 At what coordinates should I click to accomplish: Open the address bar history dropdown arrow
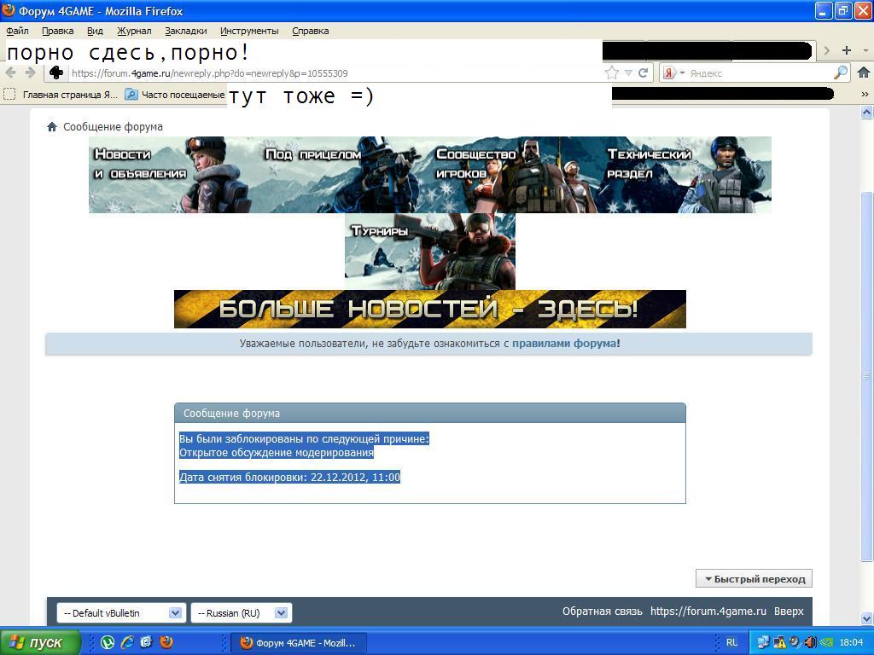pos(628,73)
